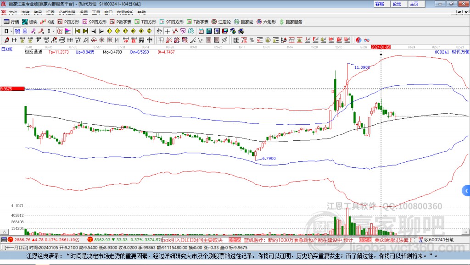Select the hand pan tool

point(159,31)
